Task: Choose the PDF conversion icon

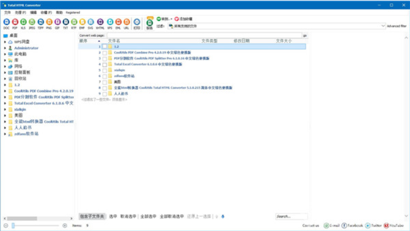Action: [x=15, y=22]
